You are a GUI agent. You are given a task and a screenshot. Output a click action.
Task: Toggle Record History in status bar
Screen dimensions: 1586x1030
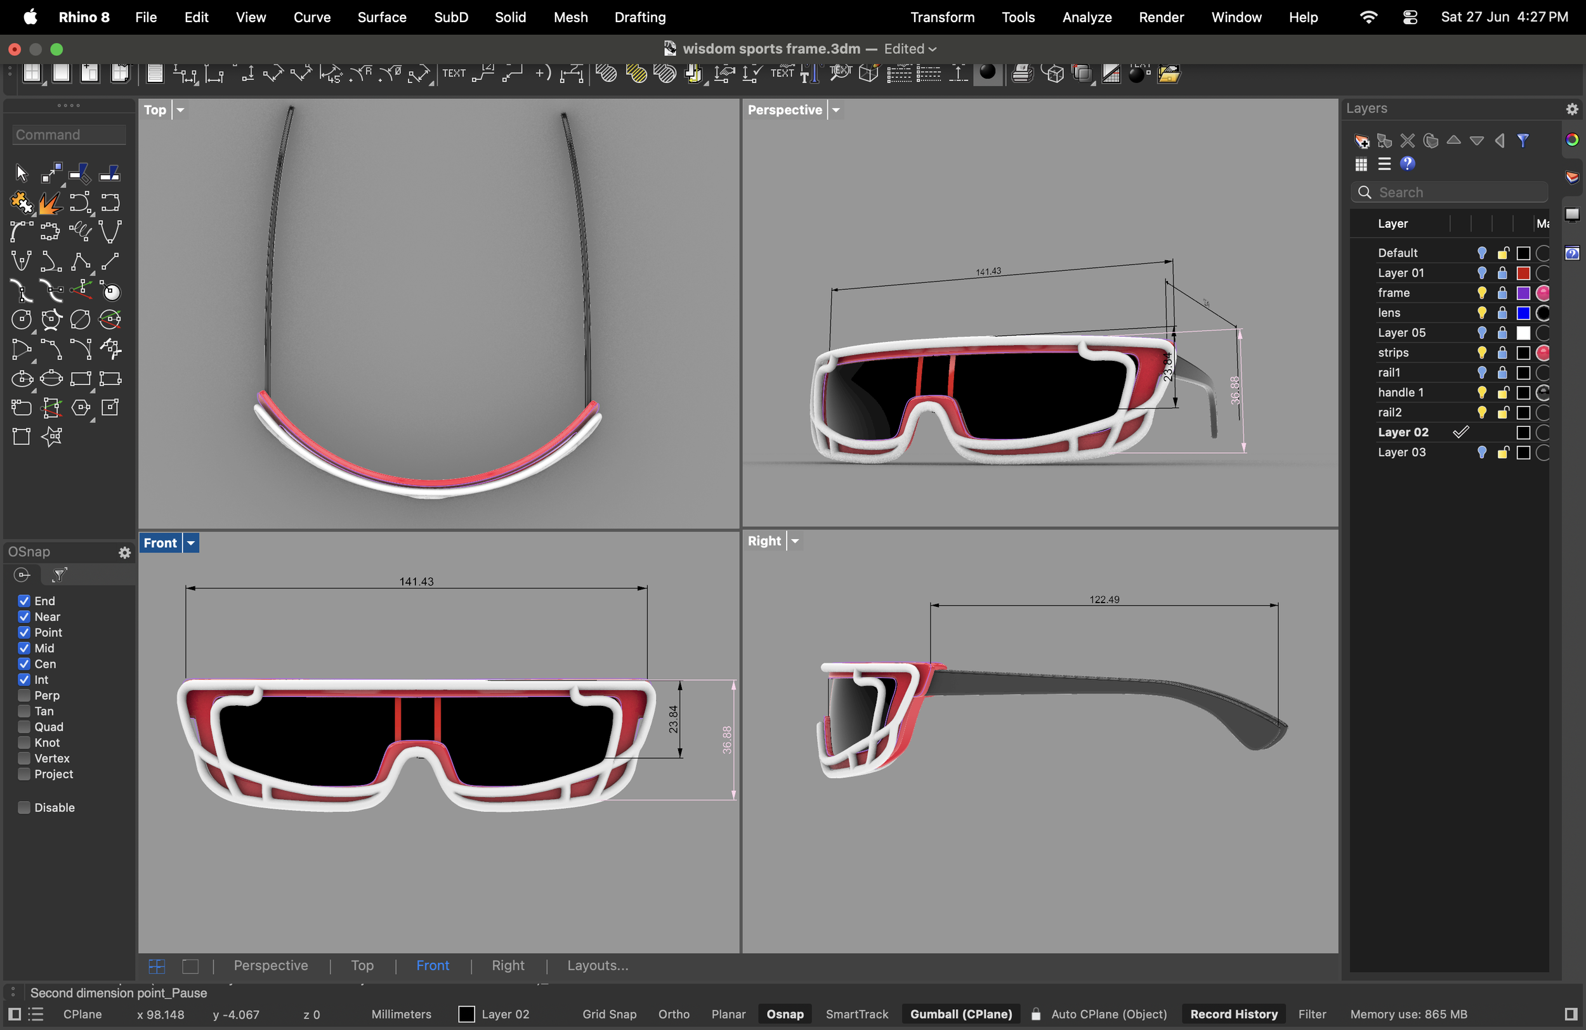(1234, 1014)
